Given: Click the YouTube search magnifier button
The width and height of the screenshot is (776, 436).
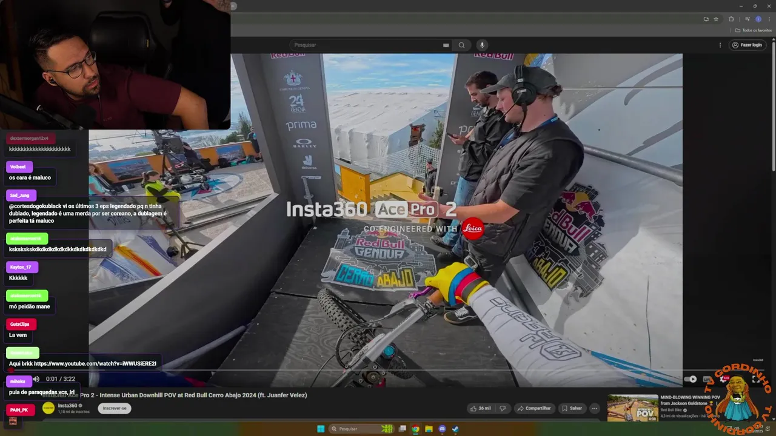Looking at the screenshot, I should [x=461, y=45].
